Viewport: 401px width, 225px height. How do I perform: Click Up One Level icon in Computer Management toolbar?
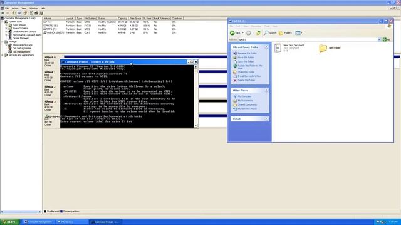point(14,13)
